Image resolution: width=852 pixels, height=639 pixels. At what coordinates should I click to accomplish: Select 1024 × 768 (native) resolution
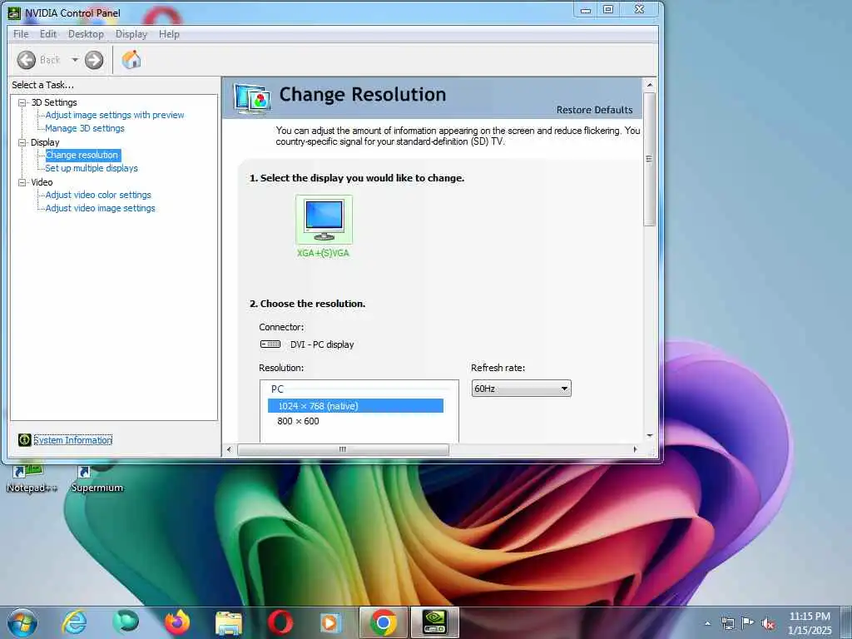355,406
